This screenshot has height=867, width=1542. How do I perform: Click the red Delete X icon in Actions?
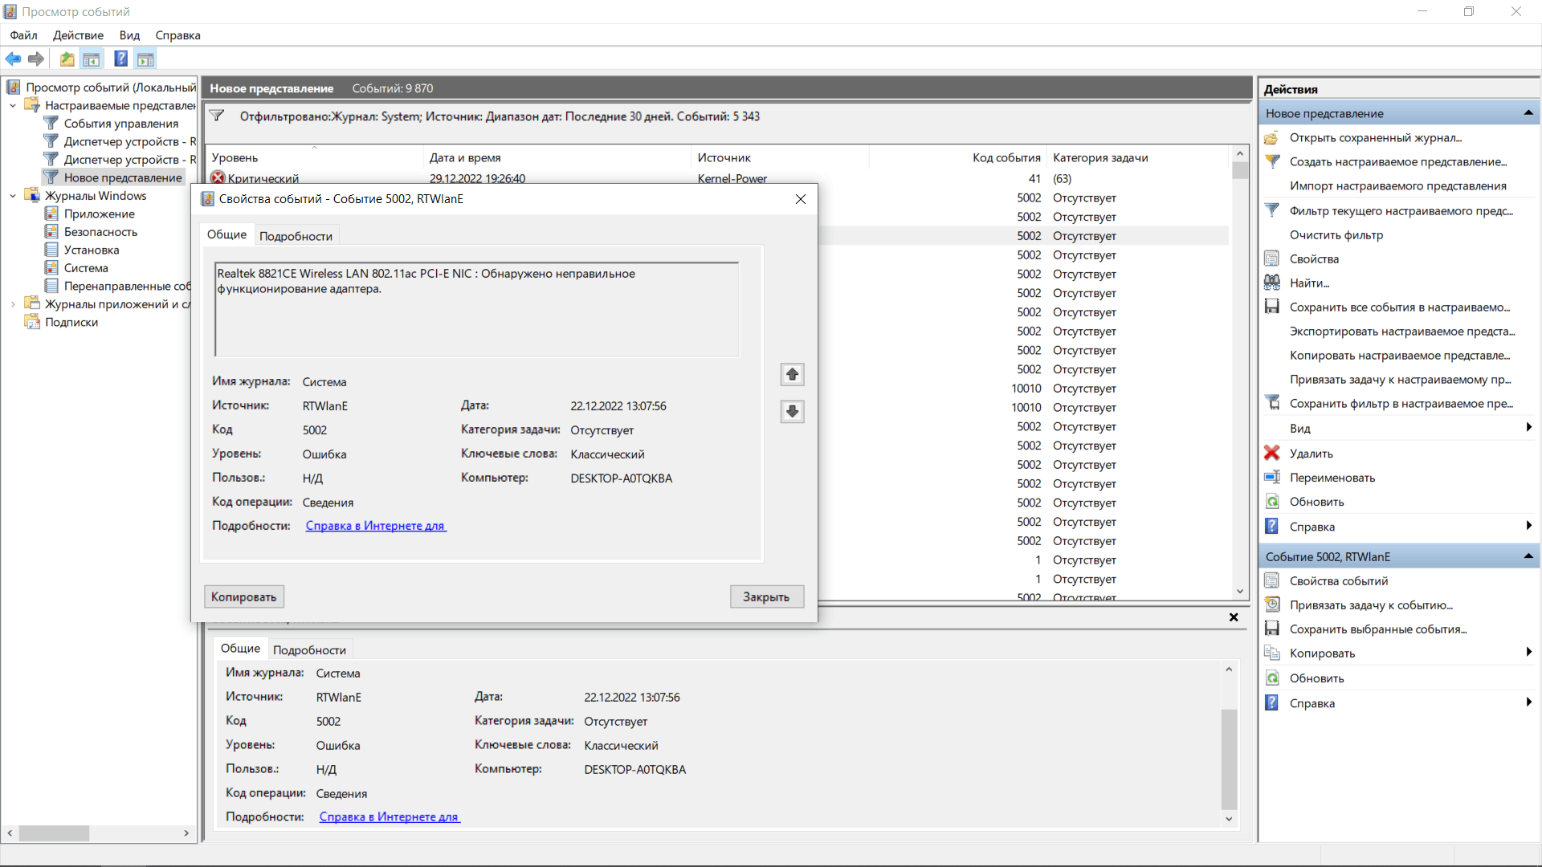[x=1272, y=453]
